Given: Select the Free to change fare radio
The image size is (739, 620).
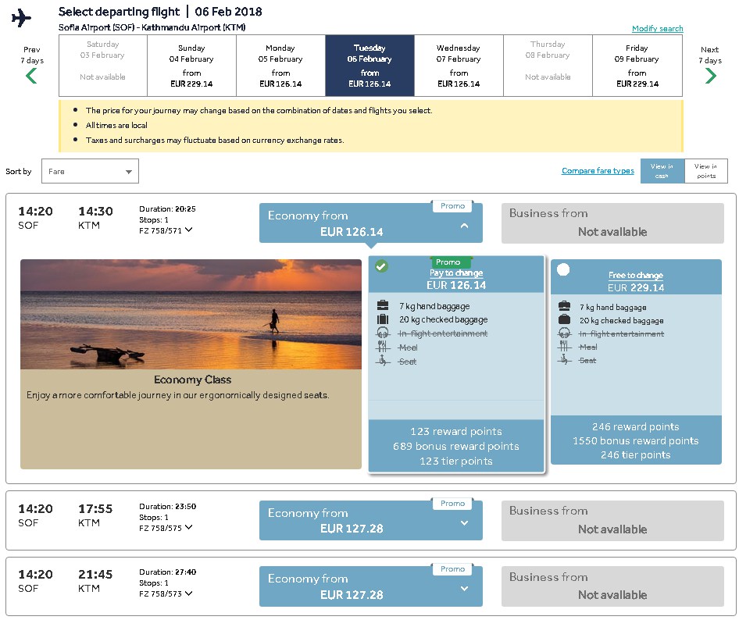Looking at the screenshot, I should coord(563,269).
